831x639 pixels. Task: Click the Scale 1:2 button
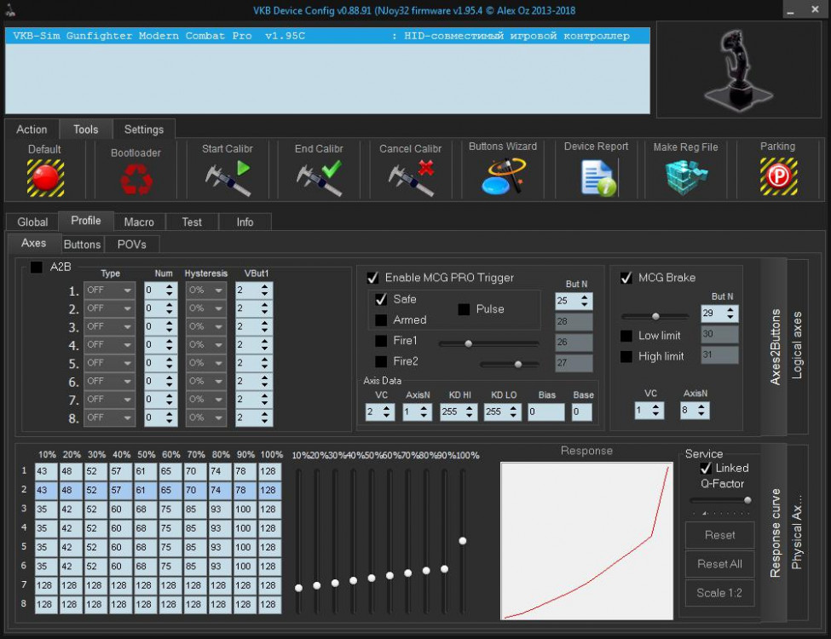click(x=719, y=593)
